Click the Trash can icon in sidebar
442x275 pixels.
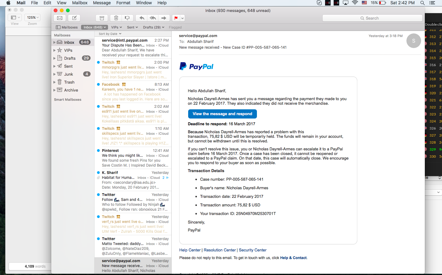pyautogui.click(x=60, y=82)
